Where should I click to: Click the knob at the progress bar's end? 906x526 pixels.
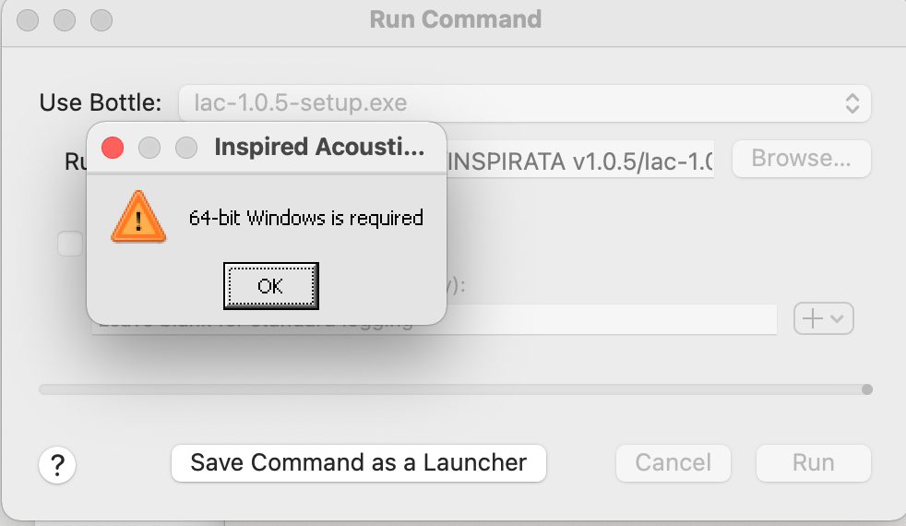click(866, 389)
